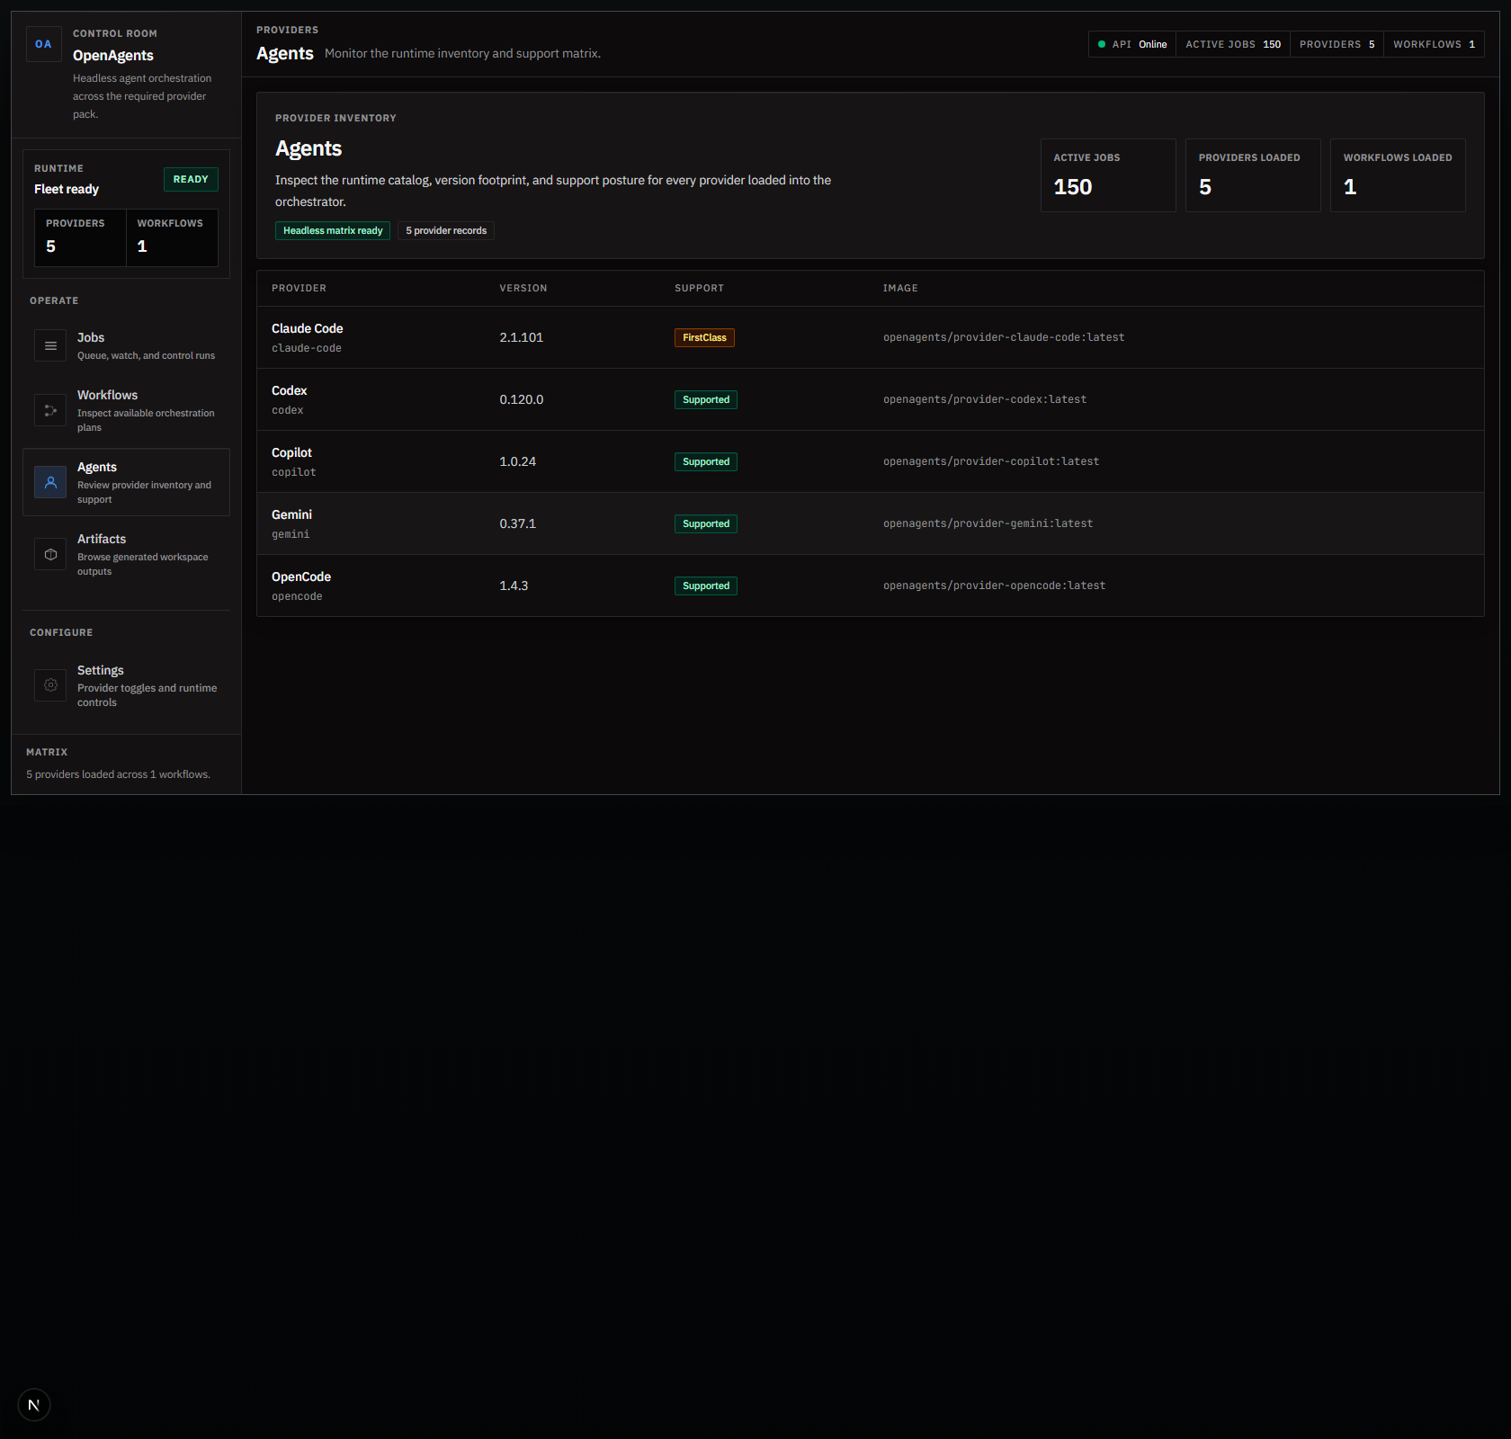Click the lowercase opencode slug text
The width and height of the screenshot is (1511, 1439).
297,596
